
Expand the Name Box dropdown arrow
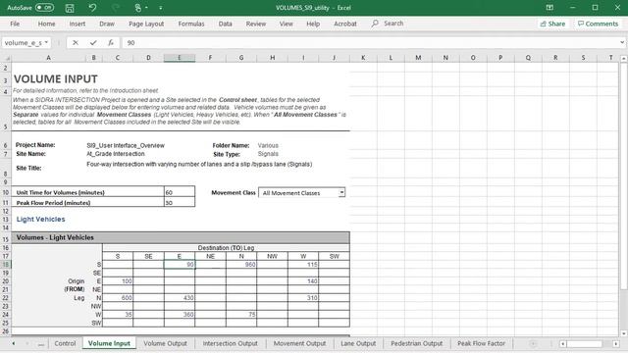click(x=46, y=42)
